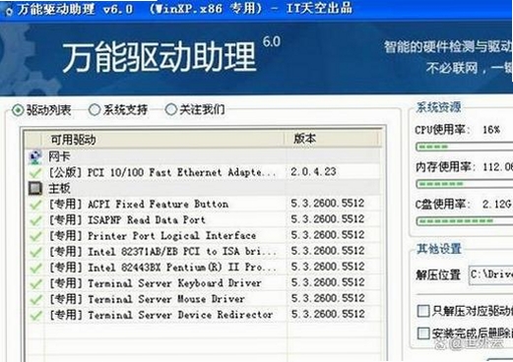This screenshot has width=513, height=362.
Task: Select the 关注我们 radio button
Action: click(171, 109)
